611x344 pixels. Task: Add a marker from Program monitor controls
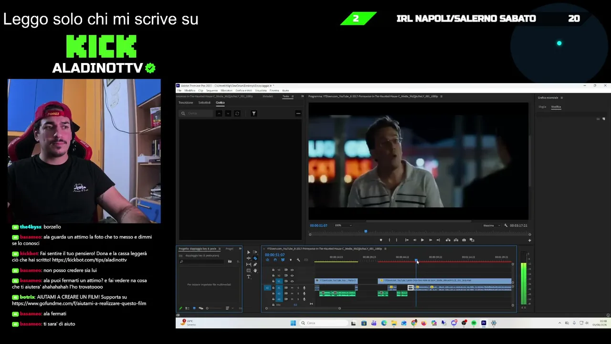(381, 240)
